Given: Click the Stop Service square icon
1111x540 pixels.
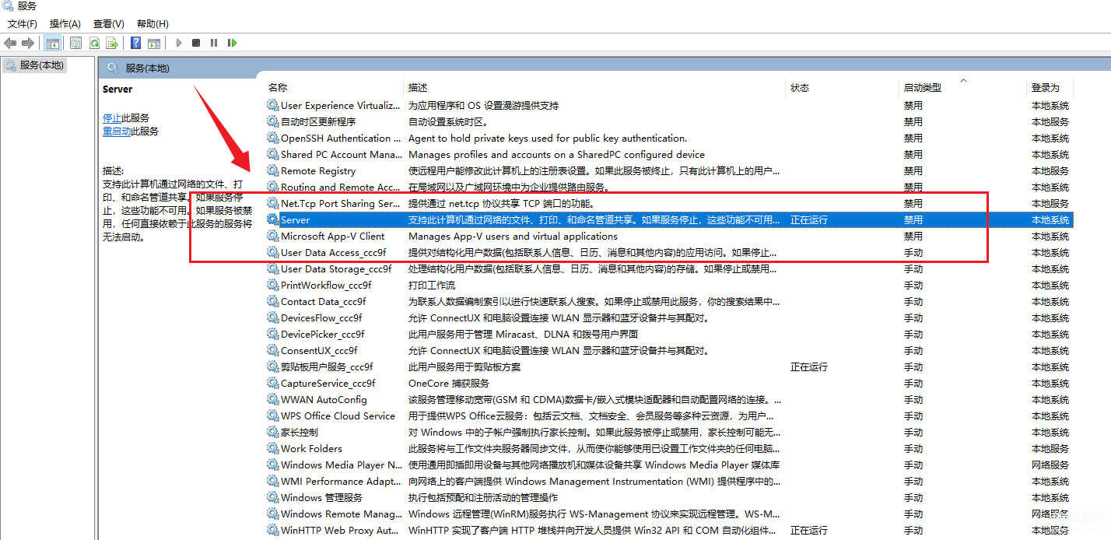Looking at the screenshot, I should pyautogui.click(x=196, y=43).
